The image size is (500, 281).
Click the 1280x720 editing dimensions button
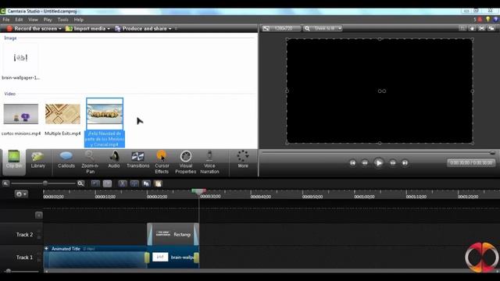coord(281,29)
